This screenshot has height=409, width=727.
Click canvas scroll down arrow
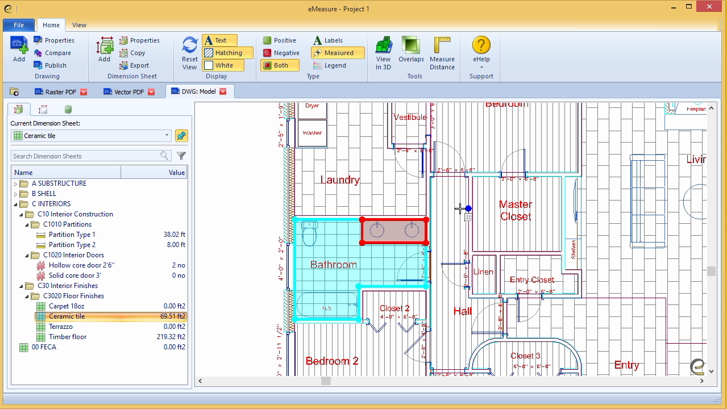point(711,372)
